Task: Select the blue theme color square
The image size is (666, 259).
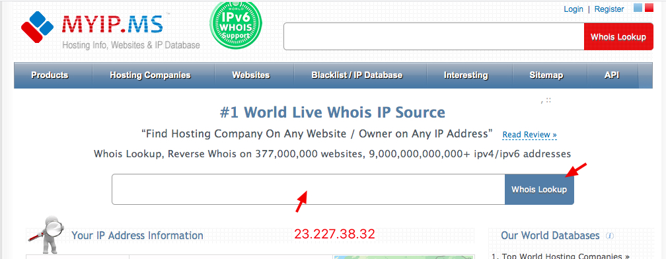Action: (x=638, y=8)
